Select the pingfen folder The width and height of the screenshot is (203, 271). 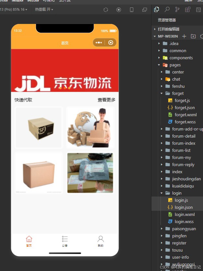179,236
